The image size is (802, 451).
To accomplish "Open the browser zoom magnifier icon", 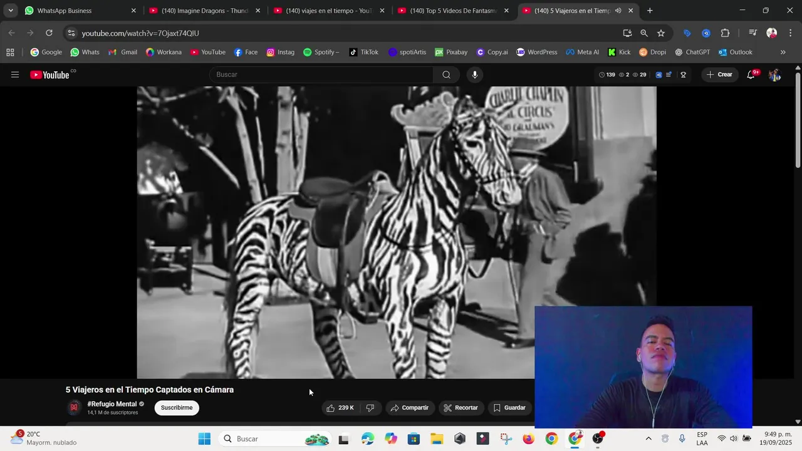I will tap(644, 33).
